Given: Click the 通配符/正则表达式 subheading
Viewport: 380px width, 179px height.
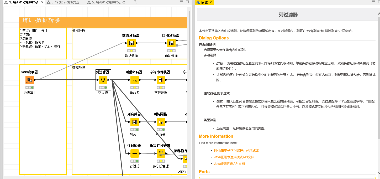Looking at the screenshot, I should (x=218, y=93).
